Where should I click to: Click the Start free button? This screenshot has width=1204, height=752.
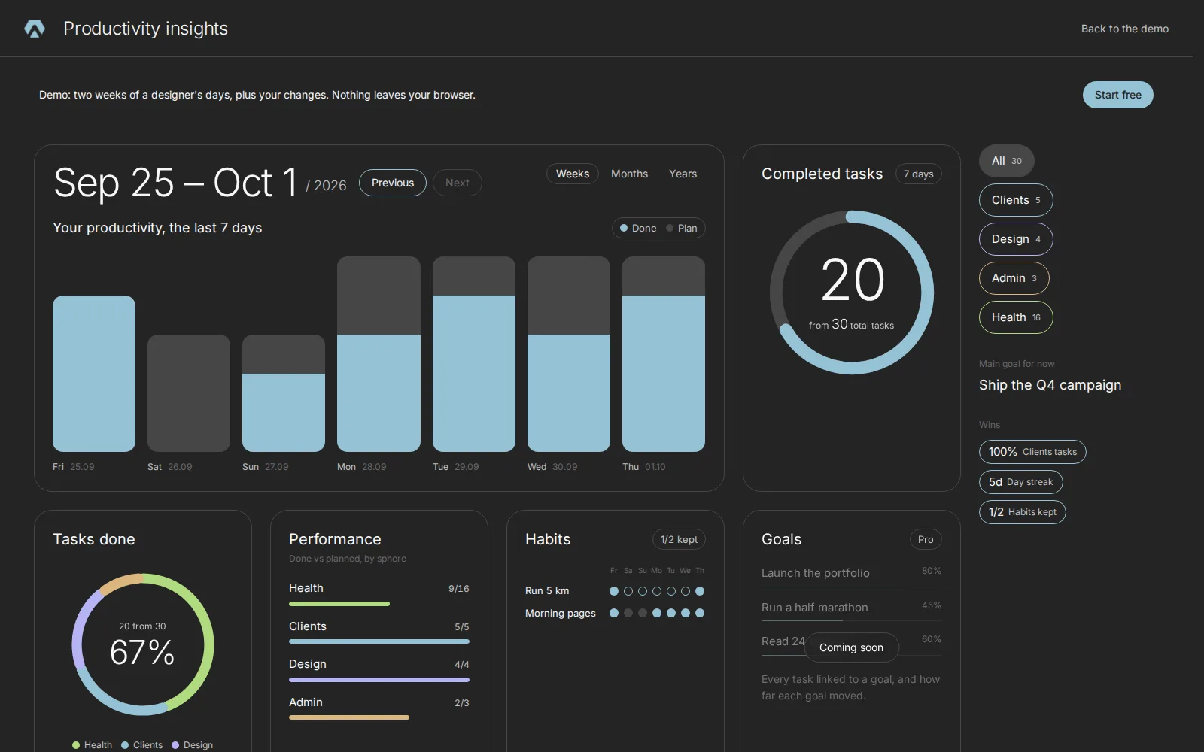pyautogui.click(x=1117, y=95)
